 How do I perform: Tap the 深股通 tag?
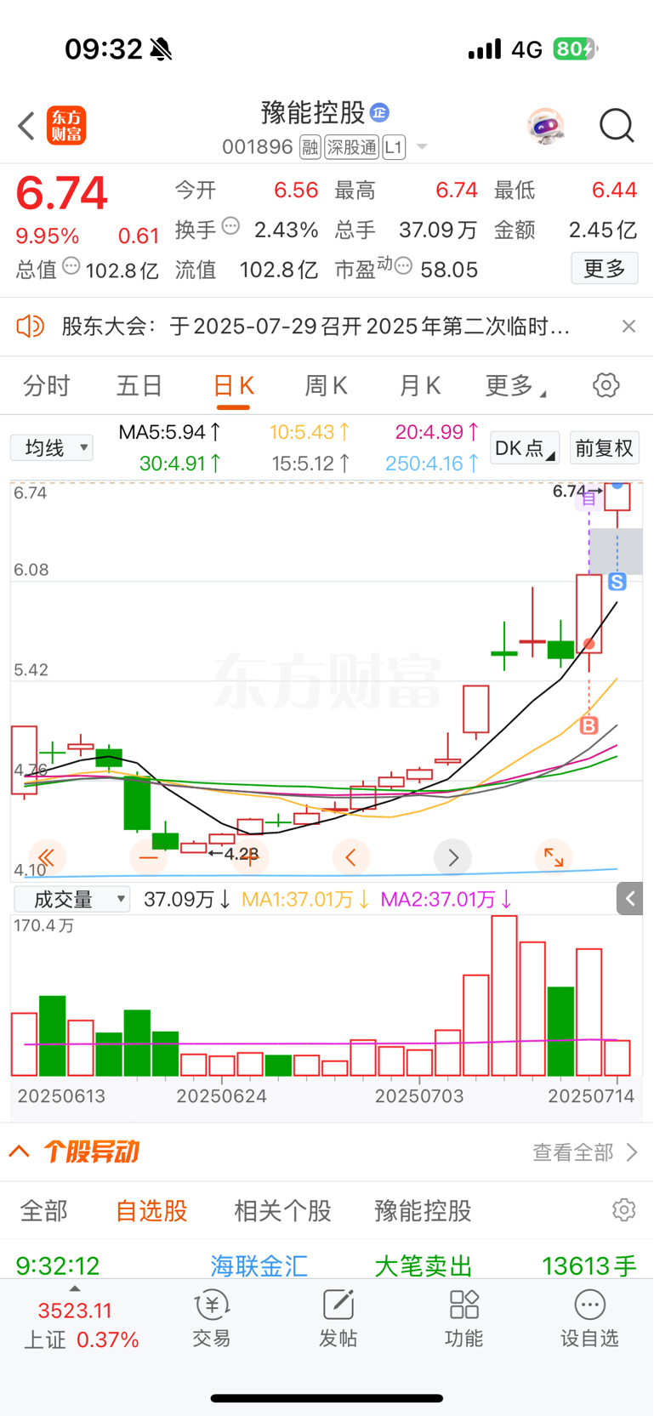(351, 148)
